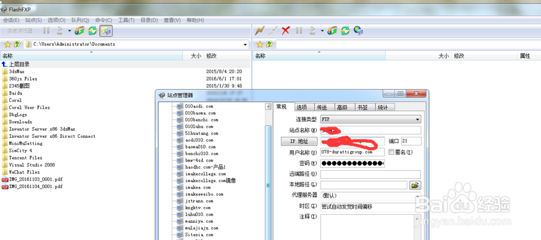Click the 3dsMax folder icon
Screen dimensions: 541x240
coord(5,71)
